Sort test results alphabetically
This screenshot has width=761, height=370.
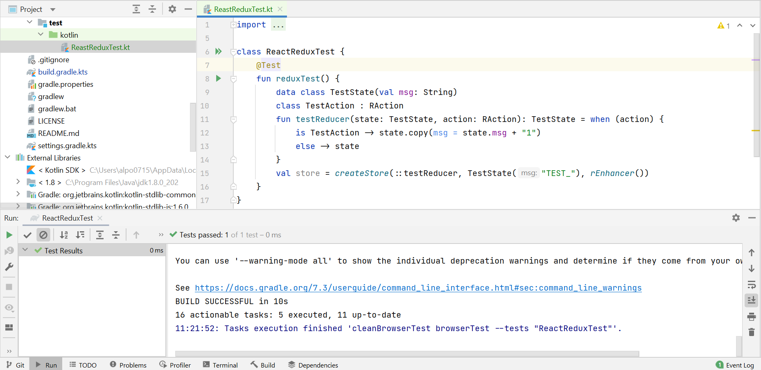(x=64, y=235)
